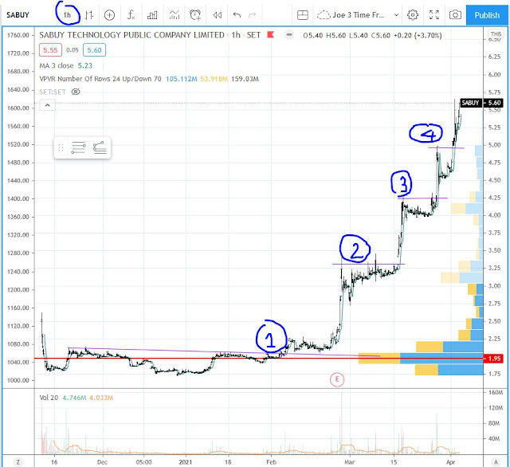Click the 105.112M up volume value

coord(182,79)
